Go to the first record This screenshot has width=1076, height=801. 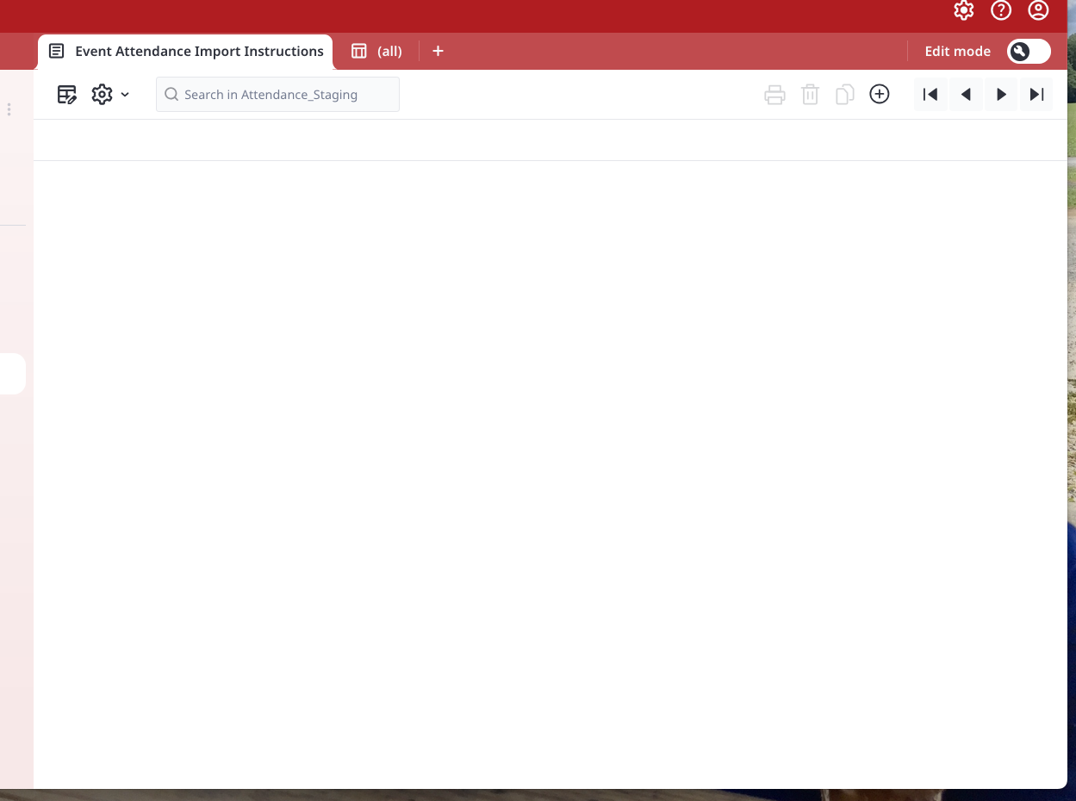point(930,95)
